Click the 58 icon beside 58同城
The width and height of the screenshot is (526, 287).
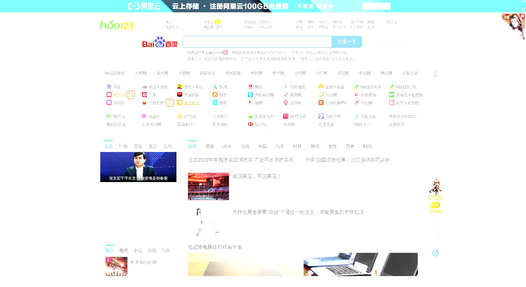pyautogui.click(x=109, y=116)
